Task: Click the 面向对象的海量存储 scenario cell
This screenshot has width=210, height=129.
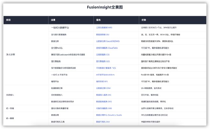Action: click(x=60, y=108)
